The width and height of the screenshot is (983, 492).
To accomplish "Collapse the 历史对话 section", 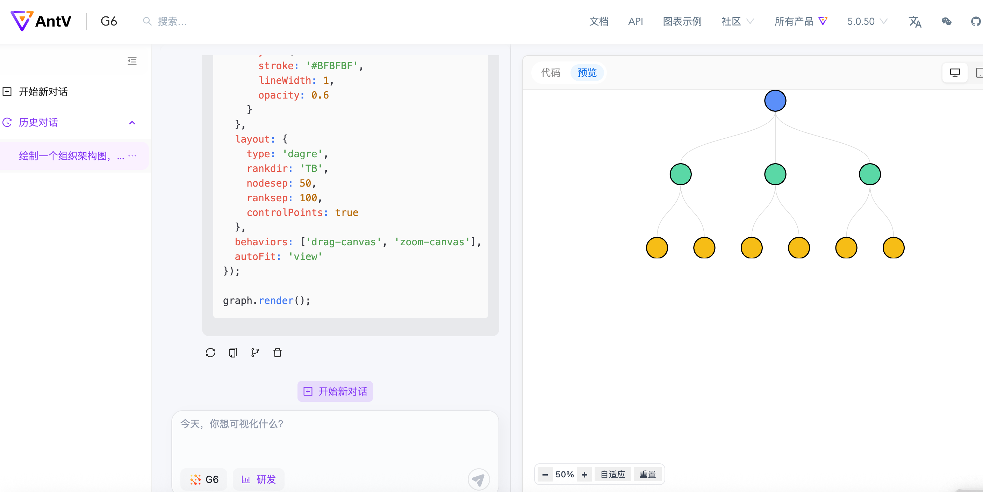I will (x=132, y=122).
